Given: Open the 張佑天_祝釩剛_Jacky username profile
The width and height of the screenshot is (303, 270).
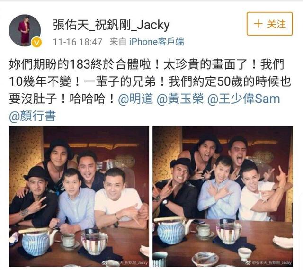Looking at the screenshot, I should point(111,25).
